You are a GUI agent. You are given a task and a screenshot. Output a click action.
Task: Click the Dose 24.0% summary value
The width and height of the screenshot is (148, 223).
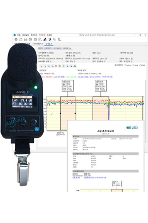(x=95, y=77)
